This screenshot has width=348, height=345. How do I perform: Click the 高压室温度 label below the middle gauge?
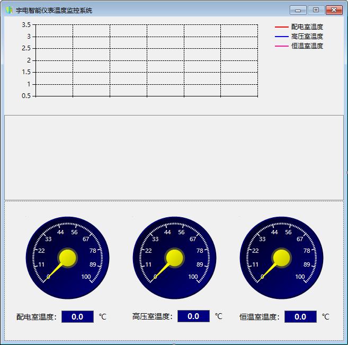click(152, 317)
